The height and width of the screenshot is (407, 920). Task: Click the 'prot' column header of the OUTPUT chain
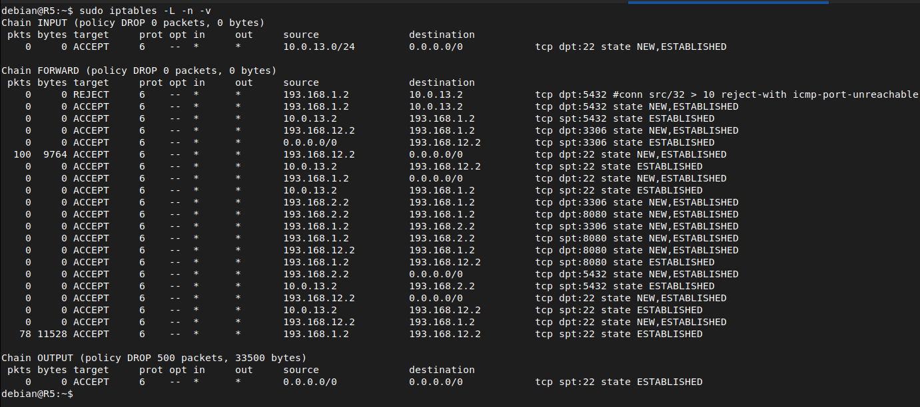[151, 370]
